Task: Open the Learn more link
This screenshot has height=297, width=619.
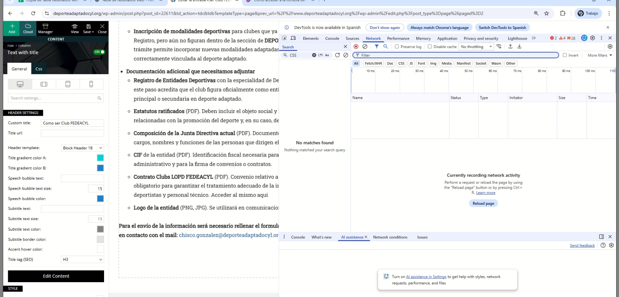Action: (486, 193)
